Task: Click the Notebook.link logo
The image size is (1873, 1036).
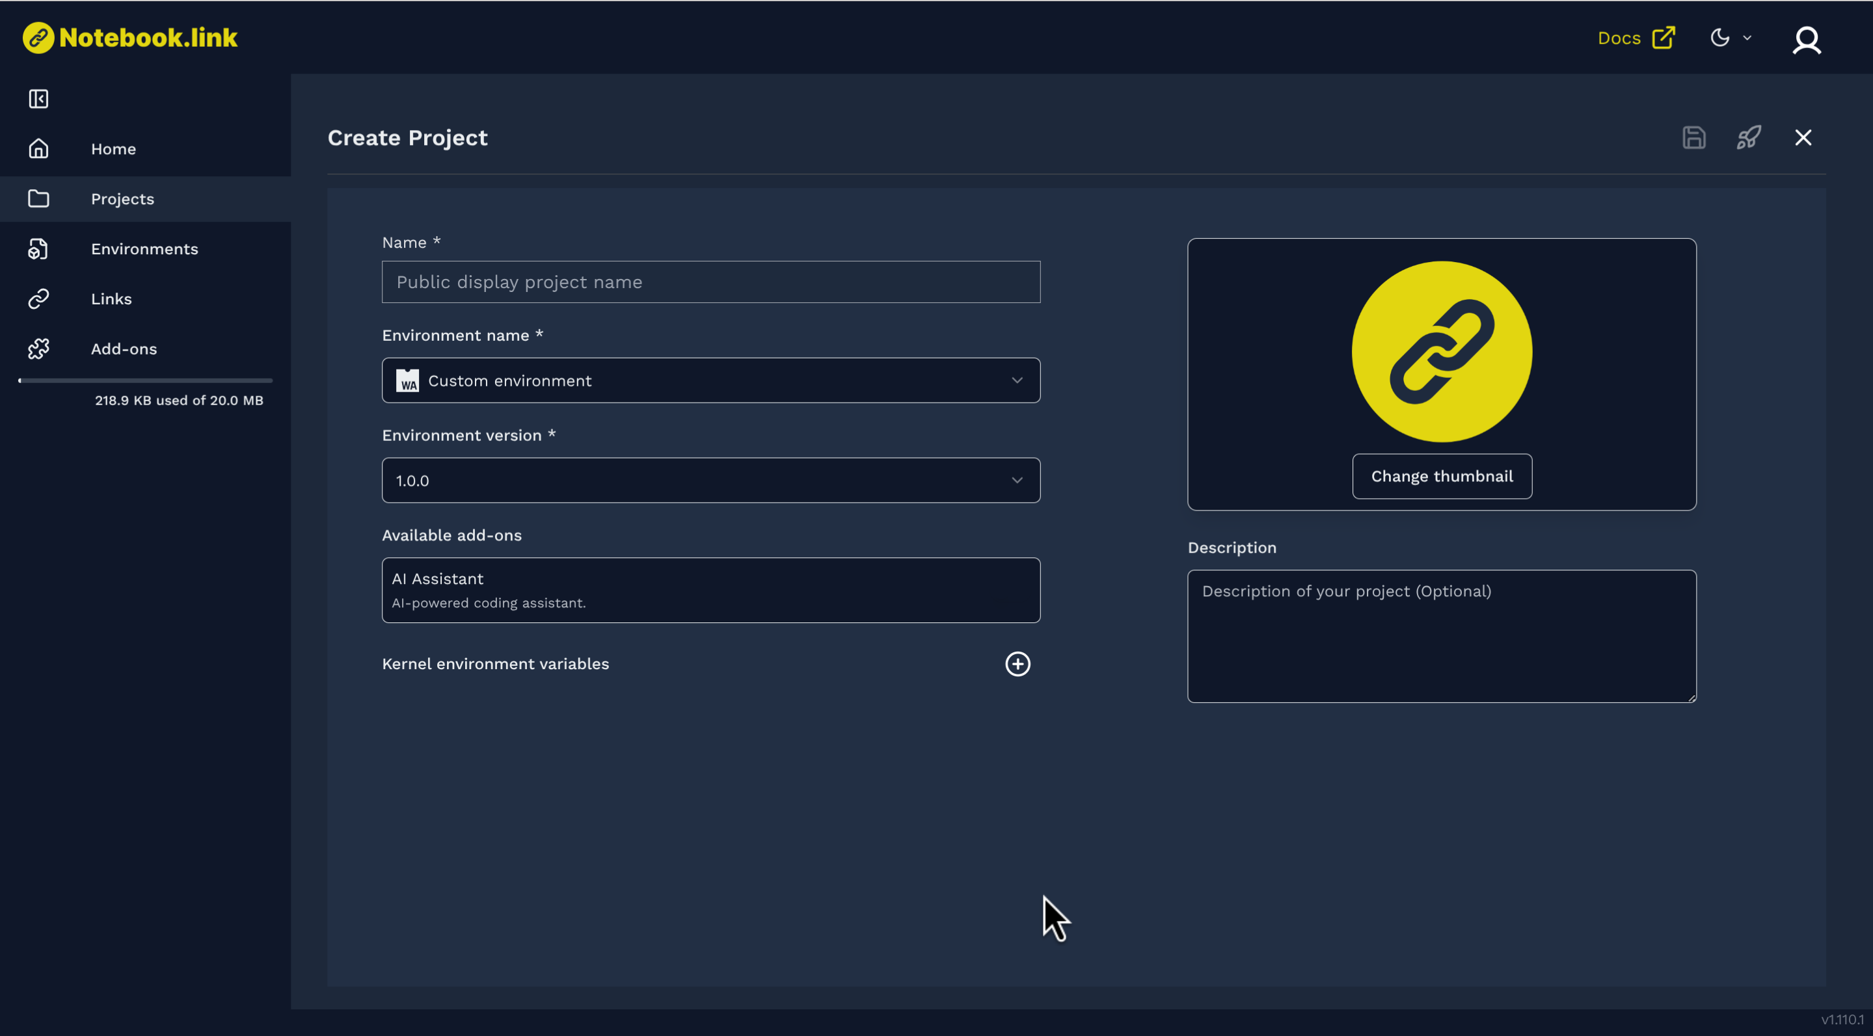Action: [129, 37]
